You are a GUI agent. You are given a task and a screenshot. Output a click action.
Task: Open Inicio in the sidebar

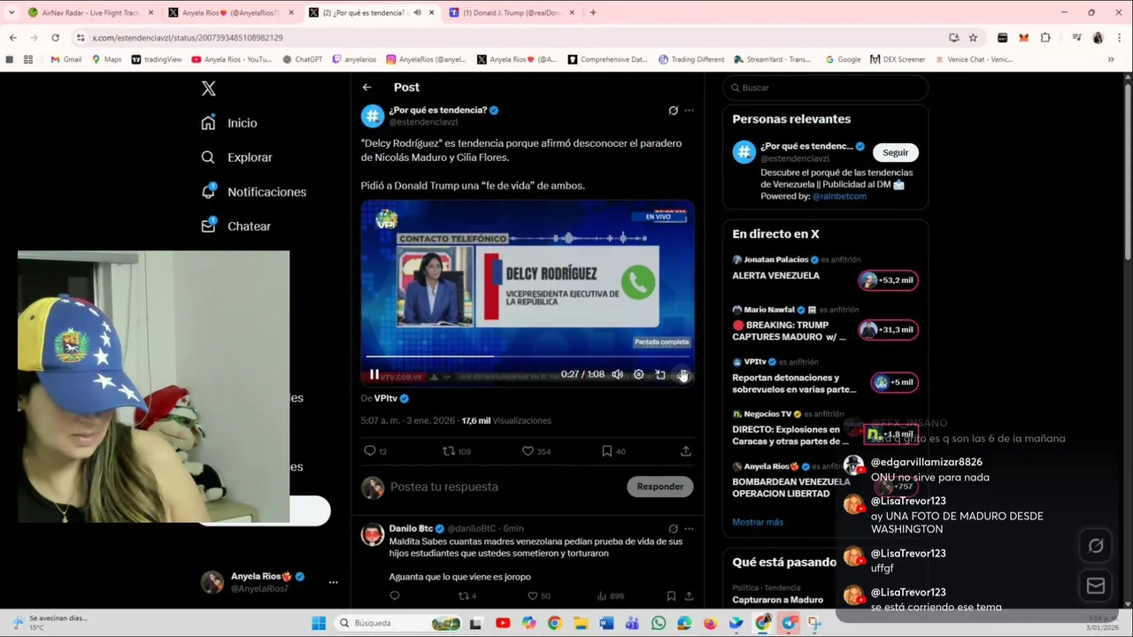(x=229, y=123)
